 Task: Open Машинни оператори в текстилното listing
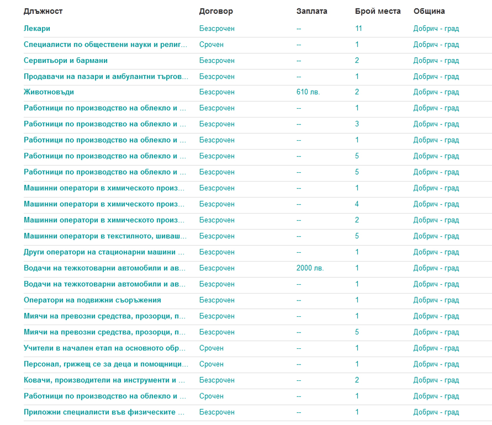coord(104,236)
